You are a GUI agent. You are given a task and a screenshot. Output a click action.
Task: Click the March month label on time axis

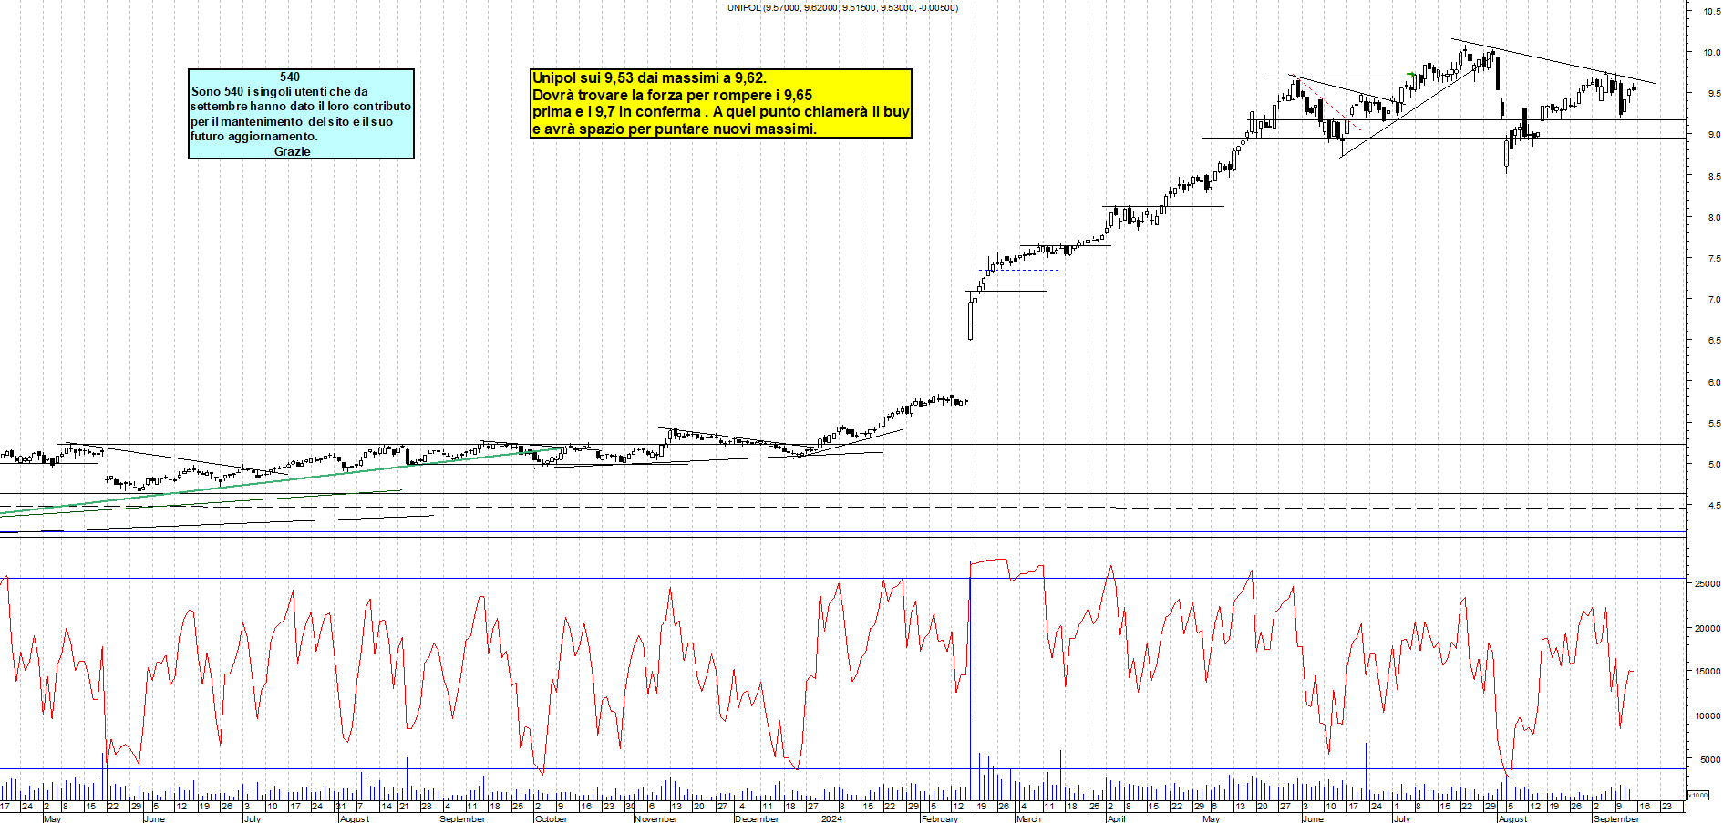click(1028, 818)
